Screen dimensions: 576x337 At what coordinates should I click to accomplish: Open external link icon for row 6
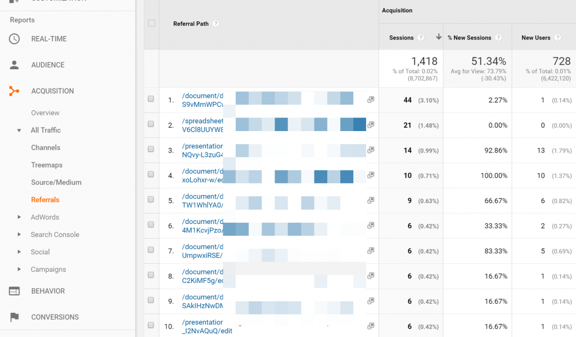(371, 225)
